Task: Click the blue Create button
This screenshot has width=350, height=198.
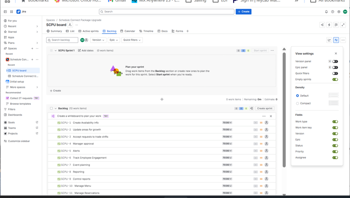Action: click(x=243, y=12)
